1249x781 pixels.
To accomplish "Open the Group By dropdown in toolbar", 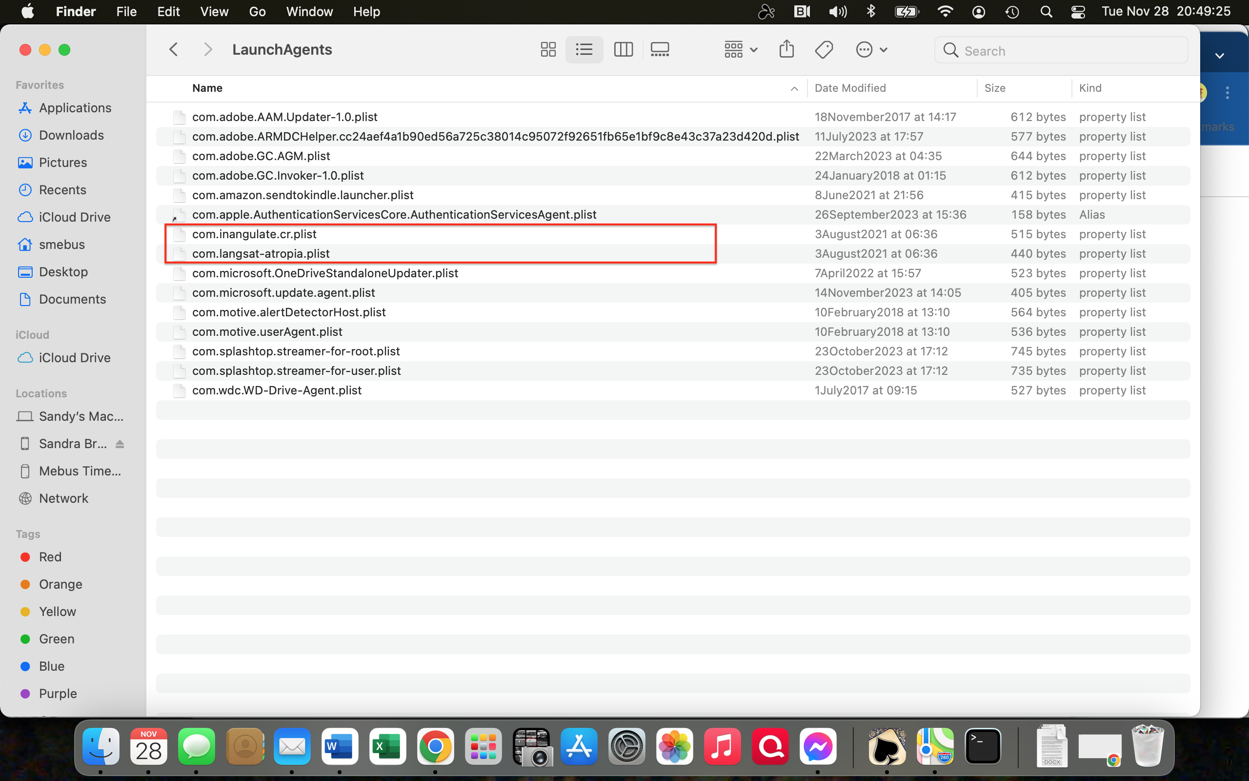I will coord(740,50).
